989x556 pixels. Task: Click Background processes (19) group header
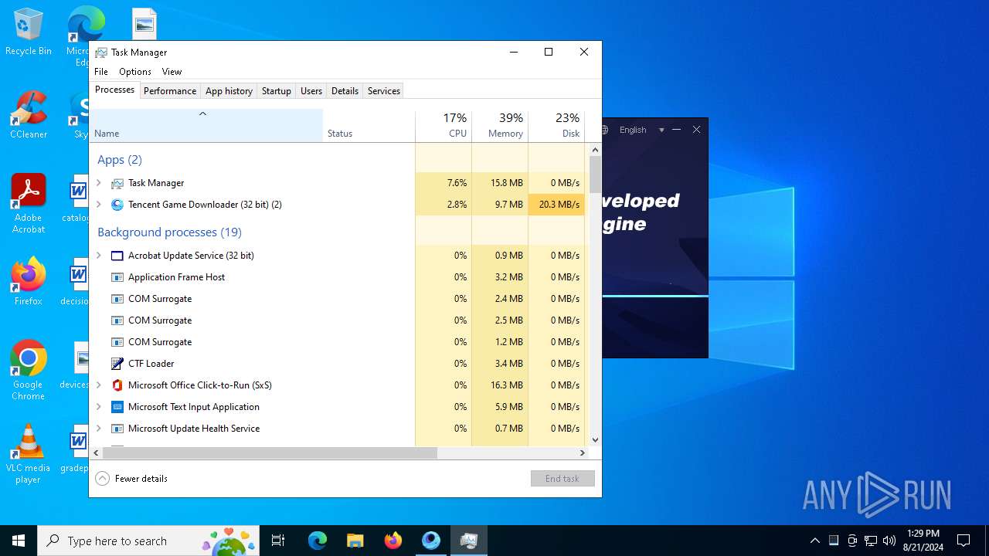[x=169, y=232]
